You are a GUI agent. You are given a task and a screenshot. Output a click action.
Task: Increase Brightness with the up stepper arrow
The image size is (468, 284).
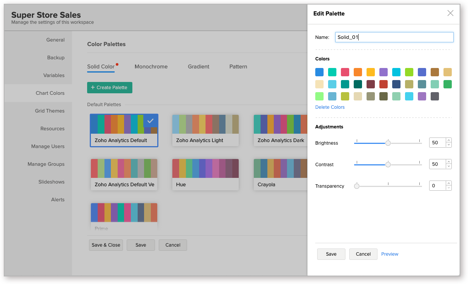click(x=448, y=140)
